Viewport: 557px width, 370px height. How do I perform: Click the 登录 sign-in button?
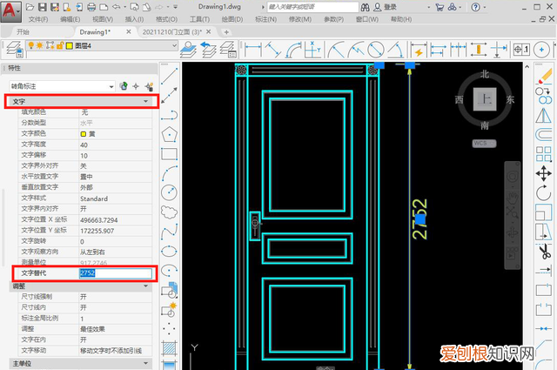391,6
